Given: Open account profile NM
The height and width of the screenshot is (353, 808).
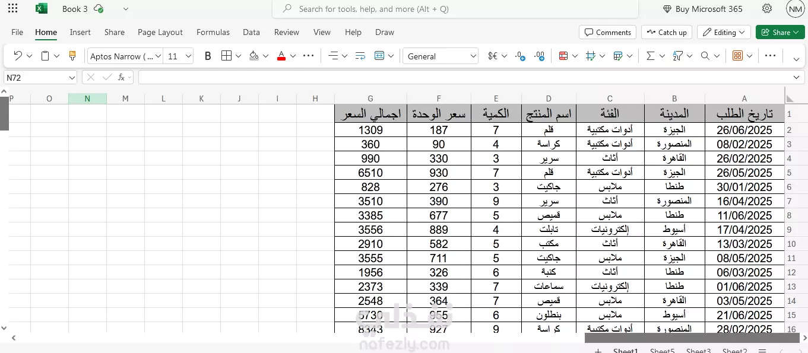Looking at the screenshot, I should coord(795,9).
